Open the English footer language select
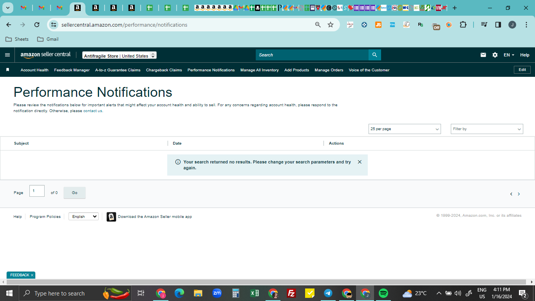The width and height of the screenshot is (535, 301). (83, 216)
